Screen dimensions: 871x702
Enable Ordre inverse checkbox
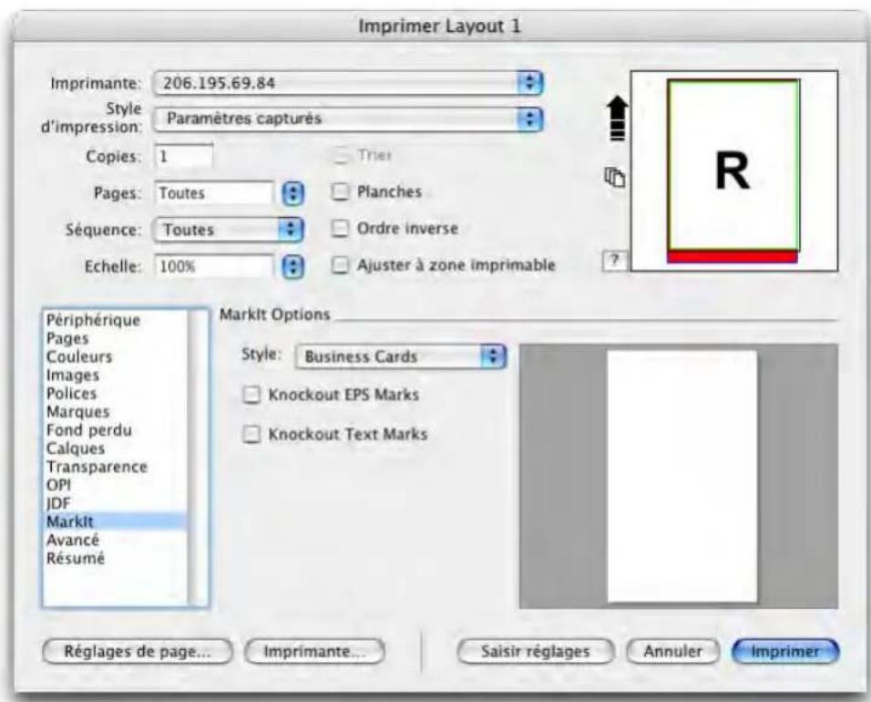click(340, 229)
